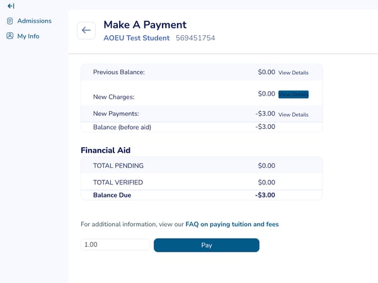Select the student ID 569451754

coord(195,38)
